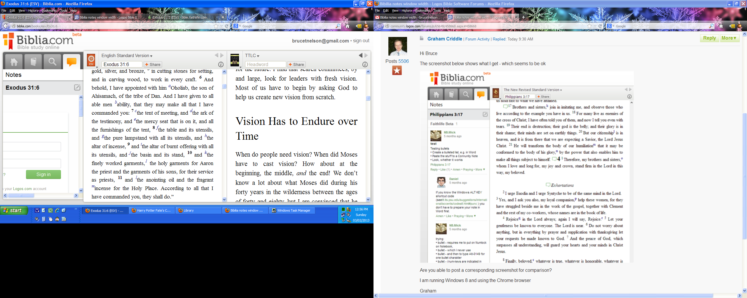Click Home icon in the Biblia Firefox window
The width and height of the screenshot is (747, 298).
[347, 26]
